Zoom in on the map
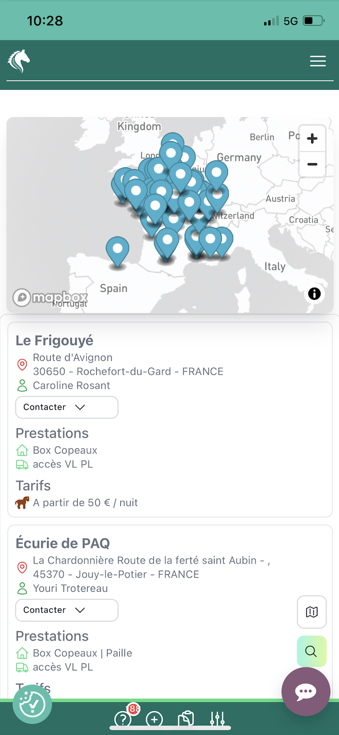The height and width of the screenshot is (735, 339). pos(312,139)
